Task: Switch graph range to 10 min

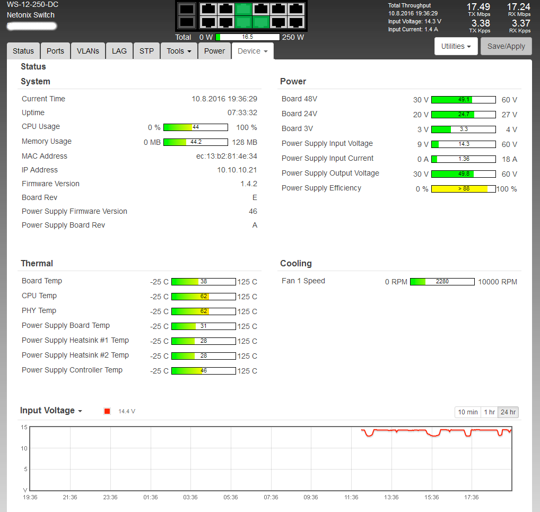Action: (x=468, y=412)
